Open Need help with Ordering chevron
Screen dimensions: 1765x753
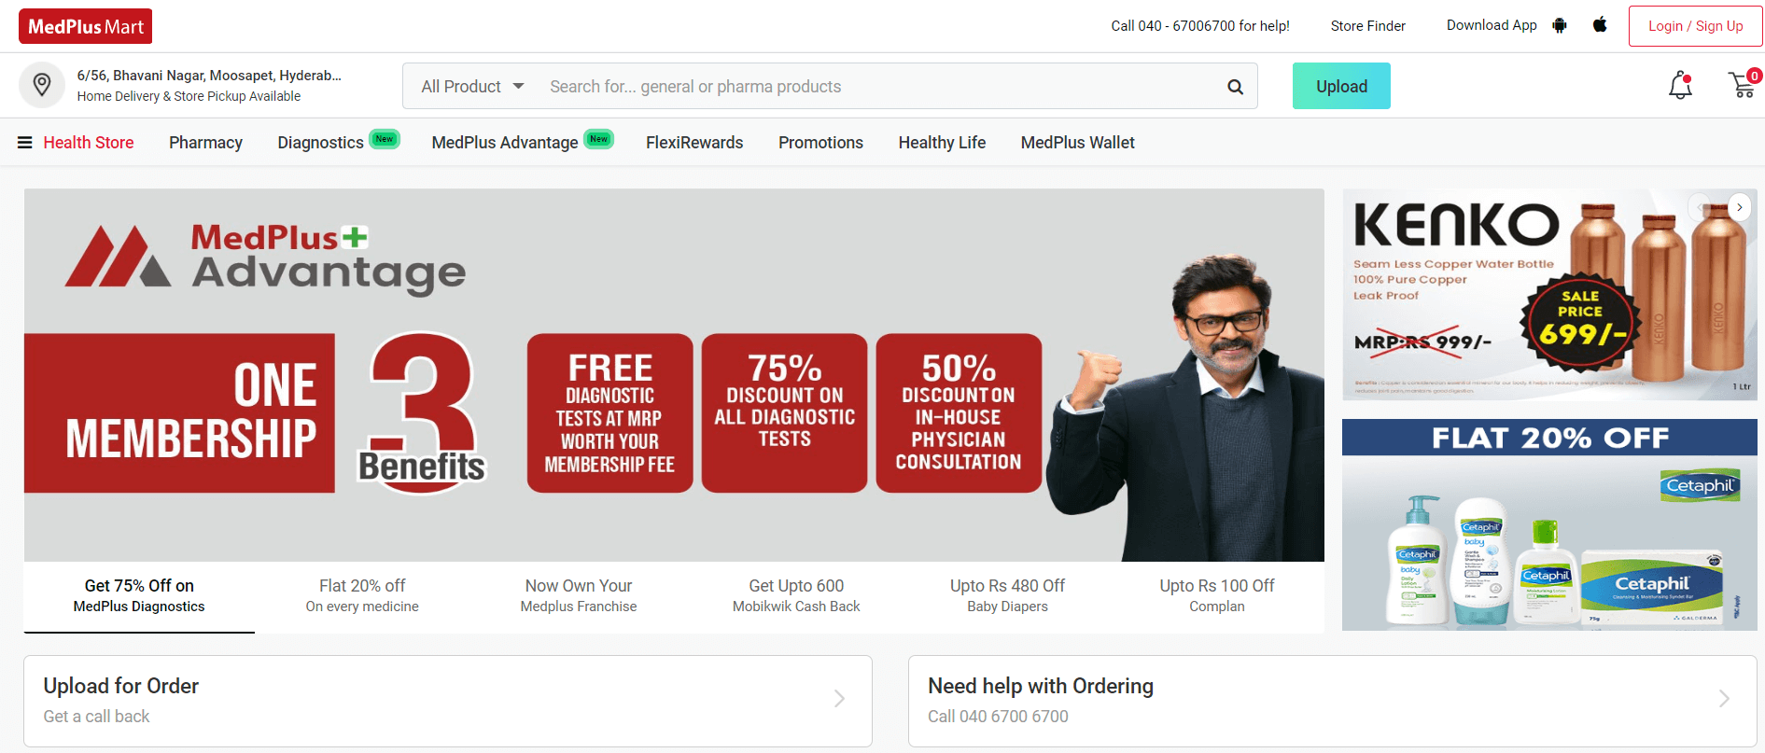pos(1724,699)
